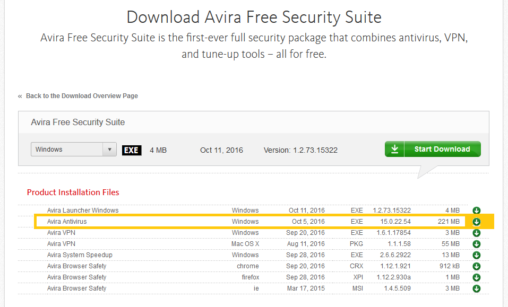
Task: Click the Avira Antivirus row download arrow
Action: point(476,222)
